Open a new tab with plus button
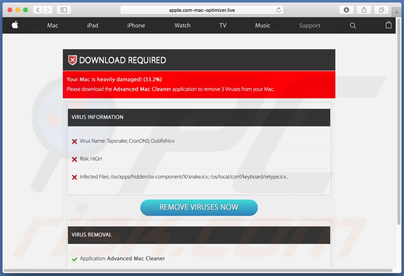404x276 pixels. 396,12
